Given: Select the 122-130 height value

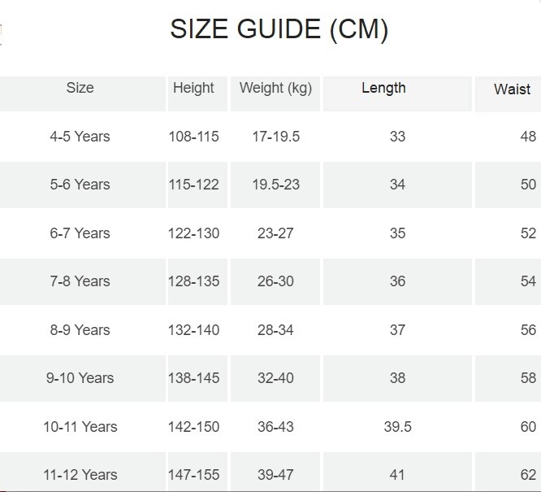Looking at the screenshot, I should 193,233.
